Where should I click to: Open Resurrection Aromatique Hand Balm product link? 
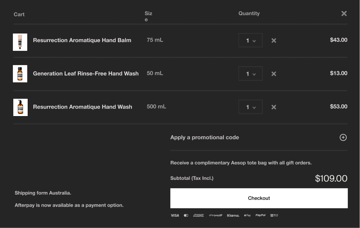pos(82,40)
